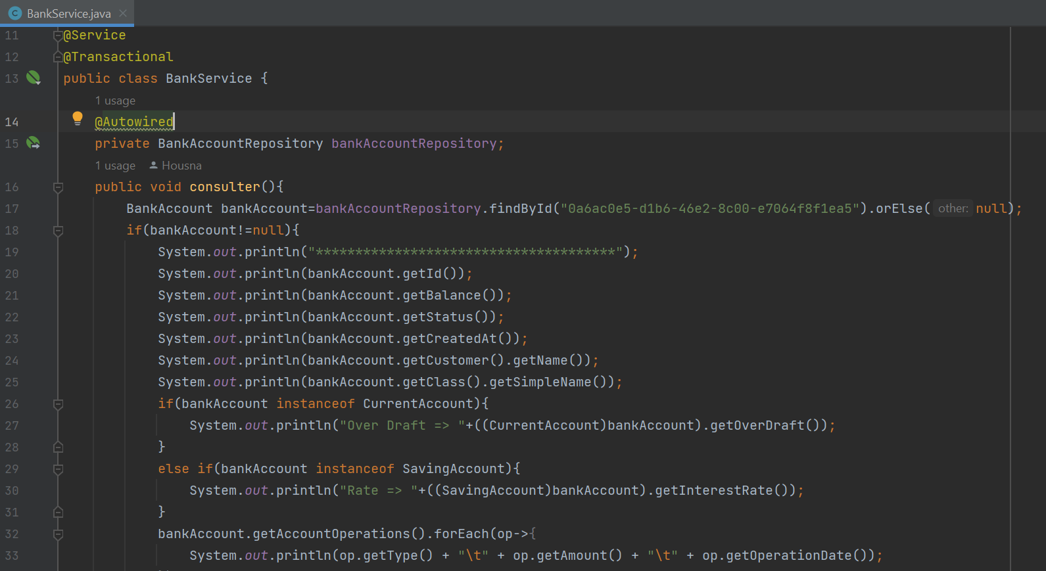Click the consulter method name
This screenshot has width=1046, height=571.
(225, 187)
